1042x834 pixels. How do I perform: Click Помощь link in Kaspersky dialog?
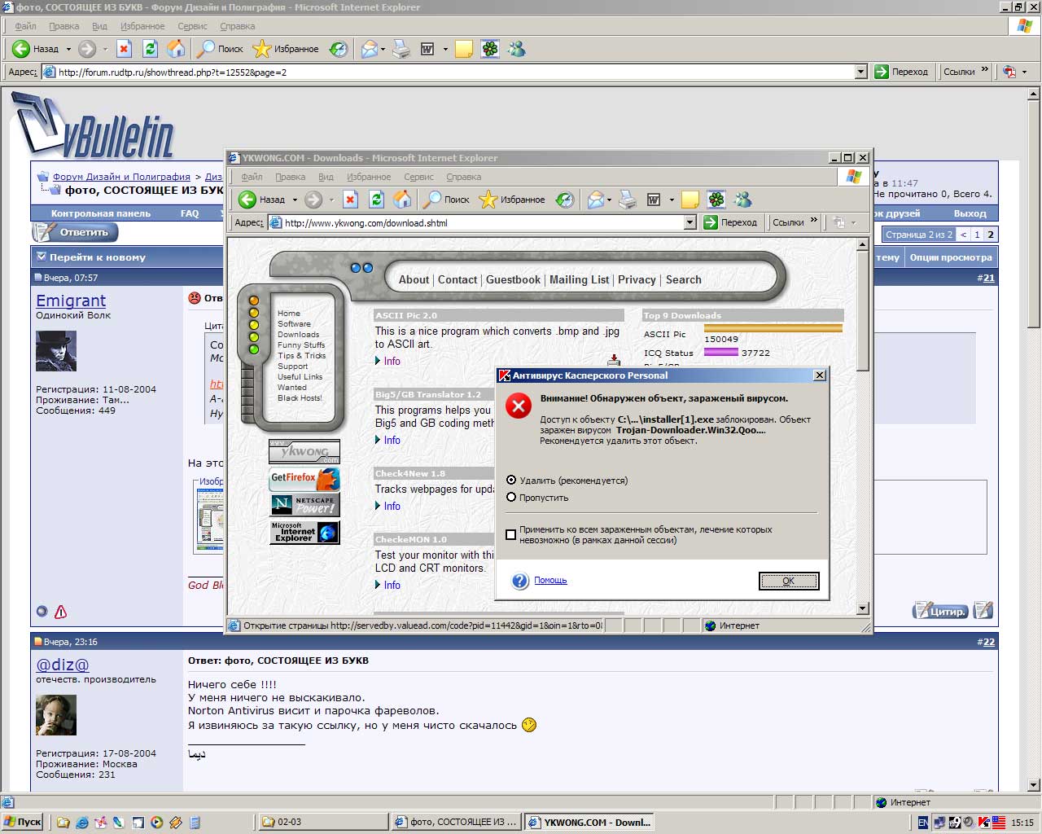550,581
